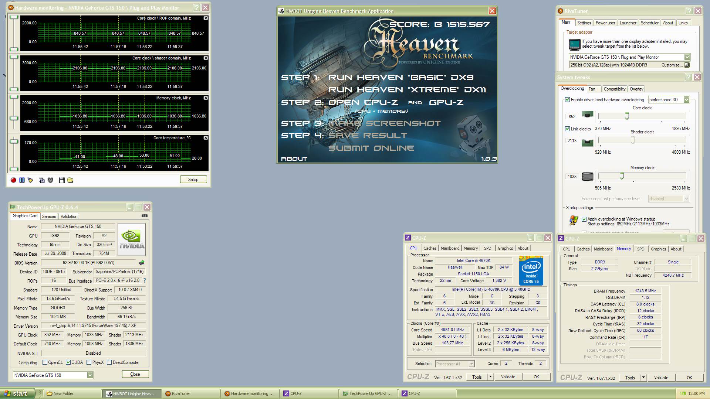Click the BIOS save icon in GPU-Z
Image resolution: width=710 pixels, height=399 pixels.
[x=142, y=263]
